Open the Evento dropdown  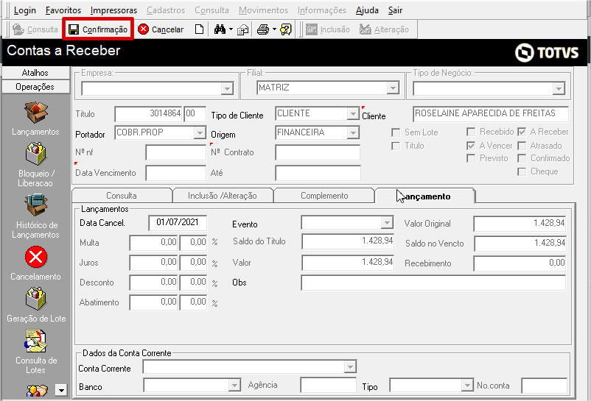coord(387,223)
